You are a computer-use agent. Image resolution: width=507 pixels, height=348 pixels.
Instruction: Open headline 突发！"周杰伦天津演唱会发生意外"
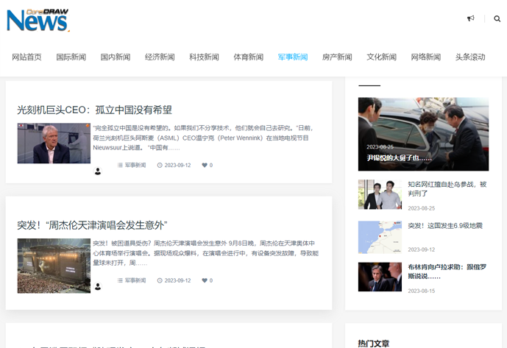click(92, 225)
